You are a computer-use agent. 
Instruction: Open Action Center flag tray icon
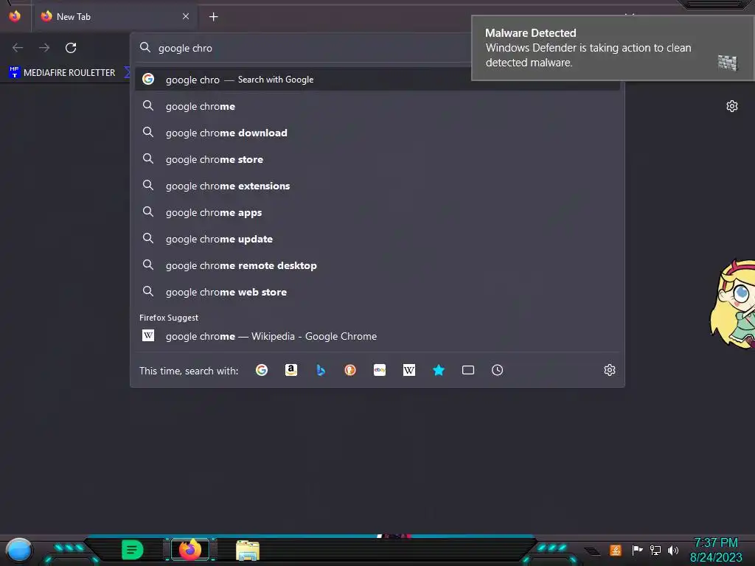(x=637, y=550)
